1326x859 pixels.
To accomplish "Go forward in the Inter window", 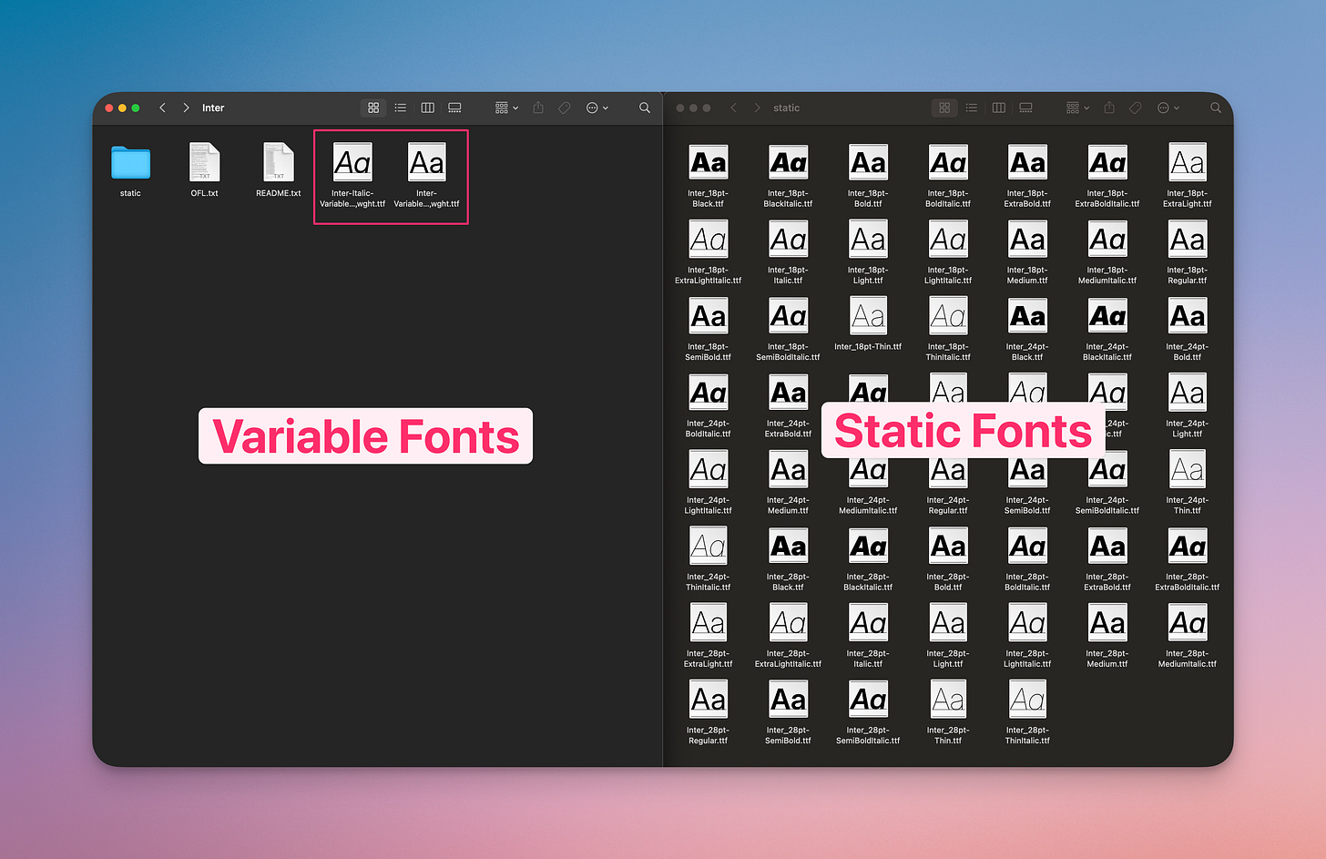I will coord(186,107).
